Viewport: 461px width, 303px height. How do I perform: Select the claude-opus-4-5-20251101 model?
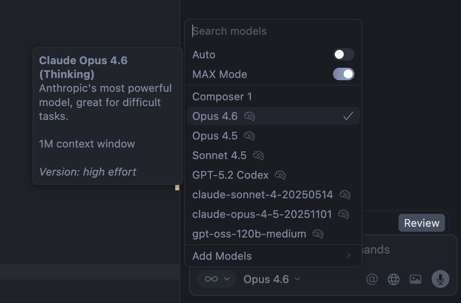[261, 214]
